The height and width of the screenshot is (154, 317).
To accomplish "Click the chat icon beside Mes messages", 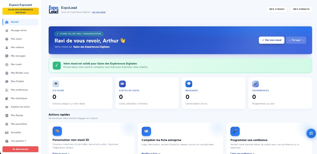I will 7,56.
